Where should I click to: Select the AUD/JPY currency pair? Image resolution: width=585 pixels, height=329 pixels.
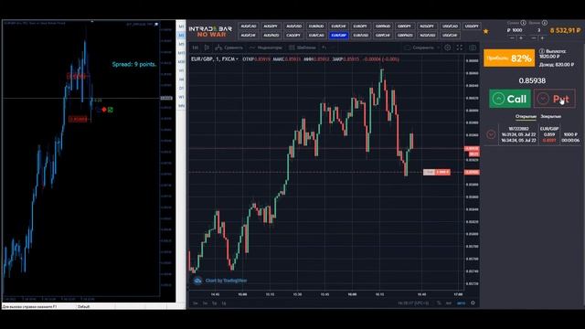(271, 27)
